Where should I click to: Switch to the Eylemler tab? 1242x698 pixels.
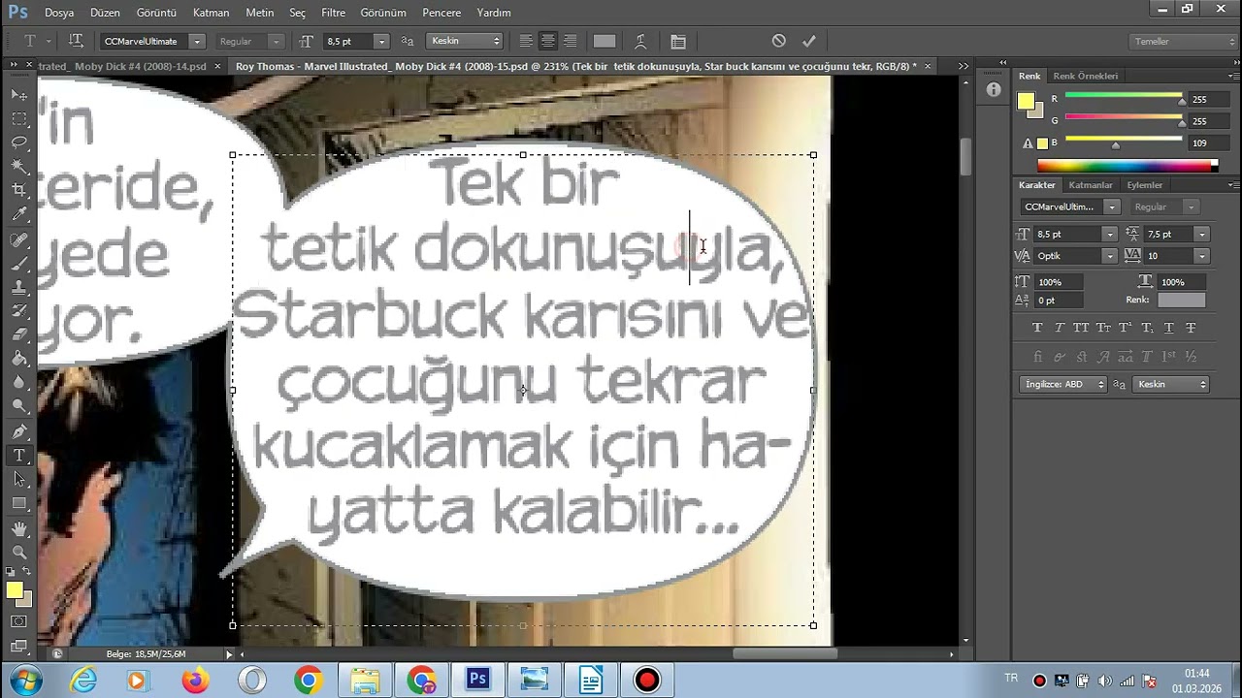click(x=1144, y=184)
